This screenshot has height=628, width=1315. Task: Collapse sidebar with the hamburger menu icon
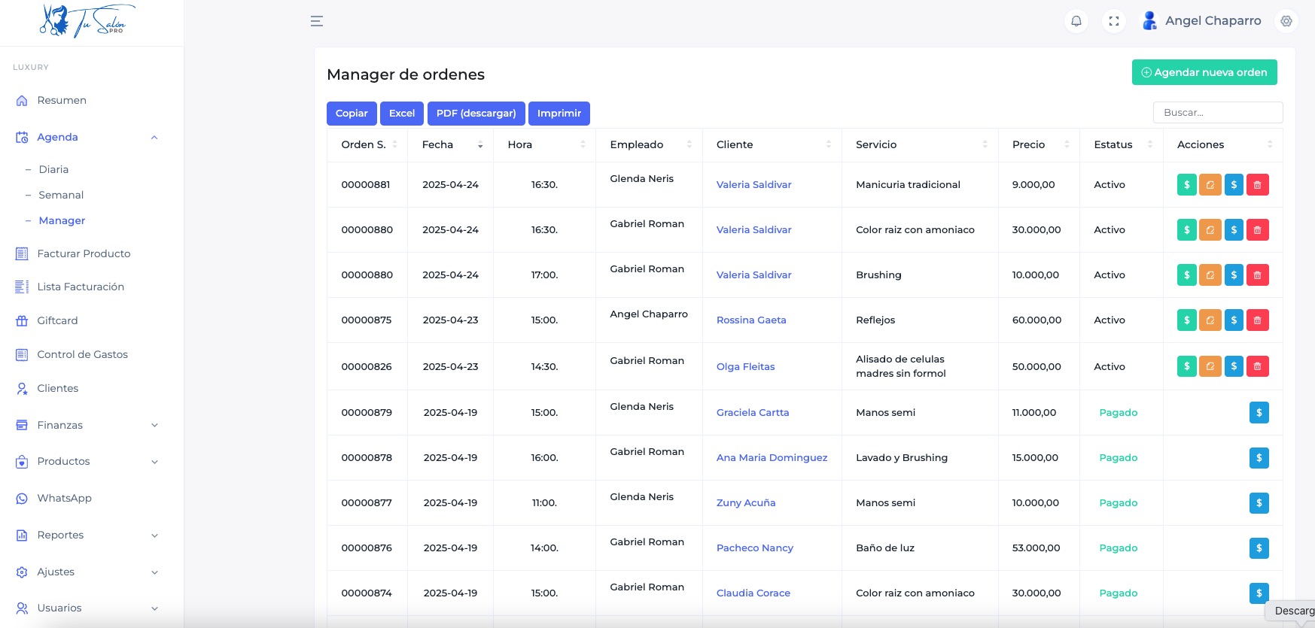(x=317, y=21)
